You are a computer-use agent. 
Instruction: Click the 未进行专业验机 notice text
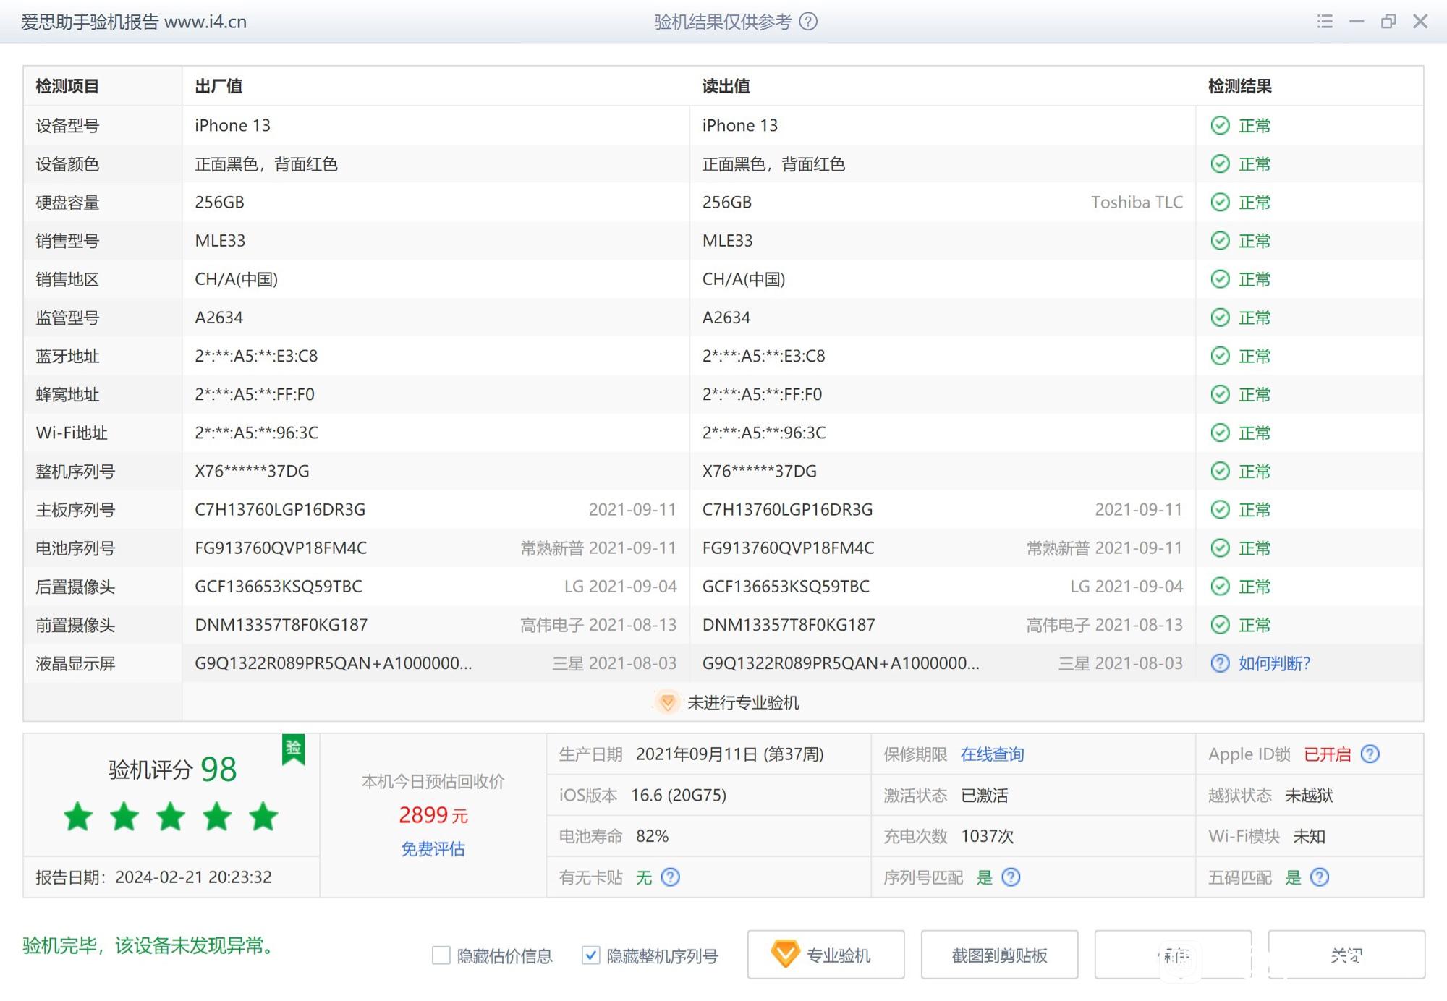[743, 702]
